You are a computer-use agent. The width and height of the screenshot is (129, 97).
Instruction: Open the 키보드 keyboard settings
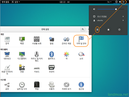tap(37, 70)
